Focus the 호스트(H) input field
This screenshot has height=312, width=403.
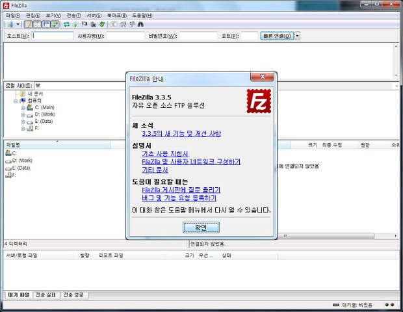point(53,36)
